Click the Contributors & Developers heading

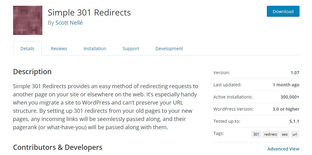(x=58, y=147)
